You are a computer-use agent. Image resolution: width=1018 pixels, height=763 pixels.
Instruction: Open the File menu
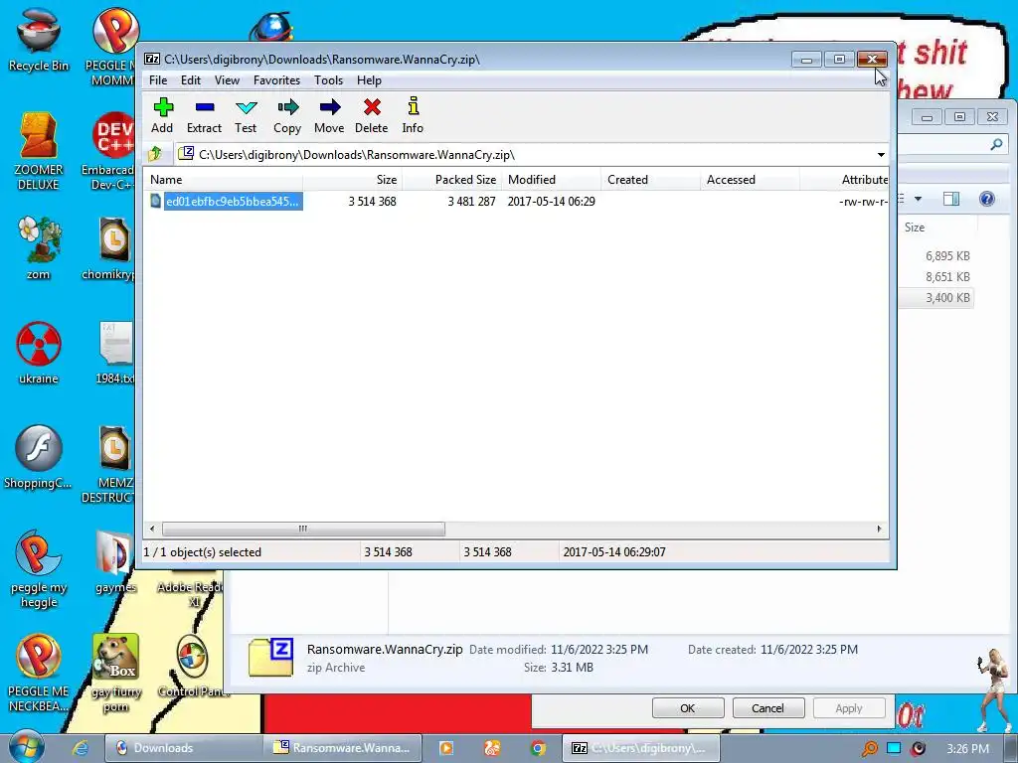point(158,80)
